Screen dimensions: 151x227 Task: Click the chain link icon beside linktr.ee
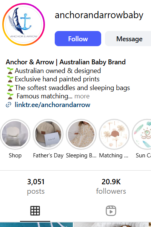[x=9, y=105]
